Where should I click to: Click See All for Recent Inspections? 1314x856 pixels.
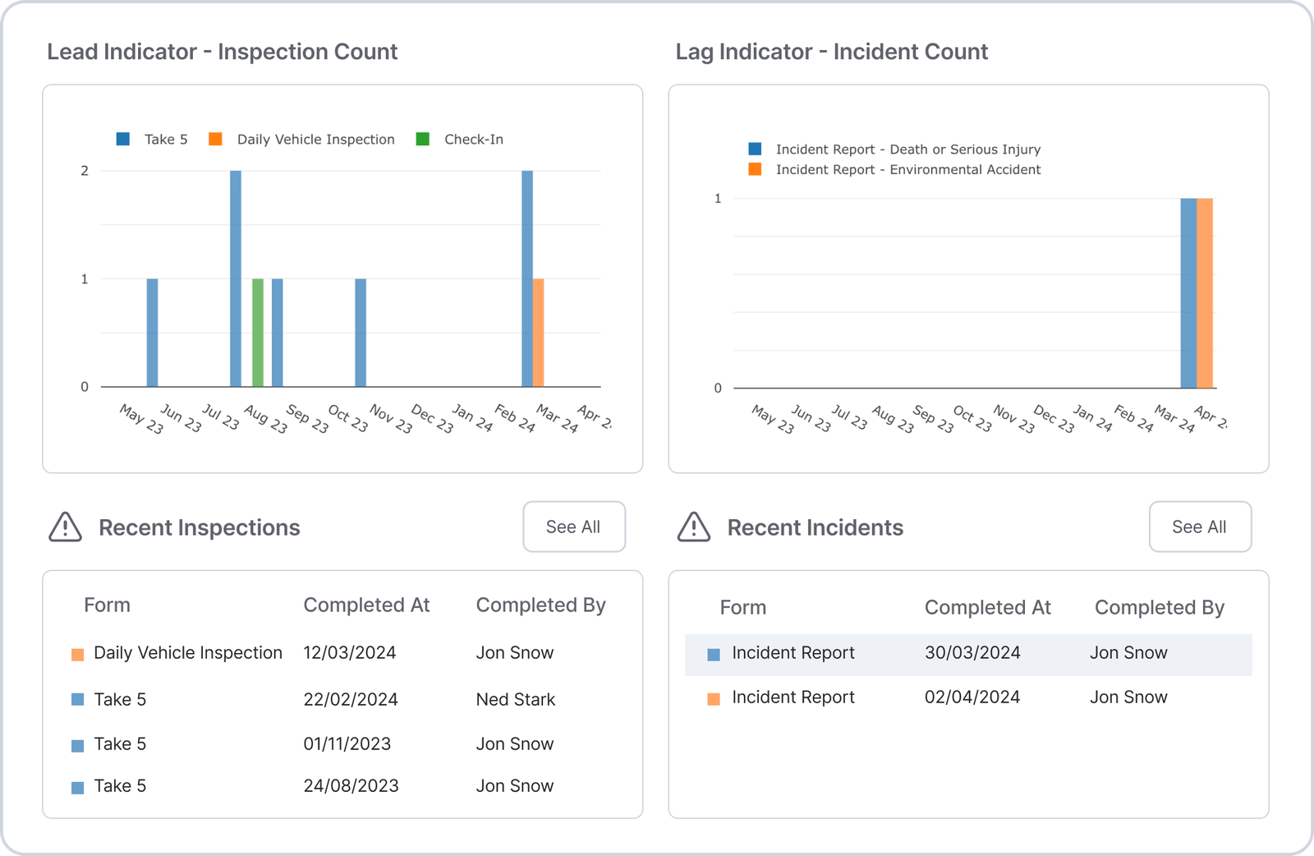click(573, 527)
